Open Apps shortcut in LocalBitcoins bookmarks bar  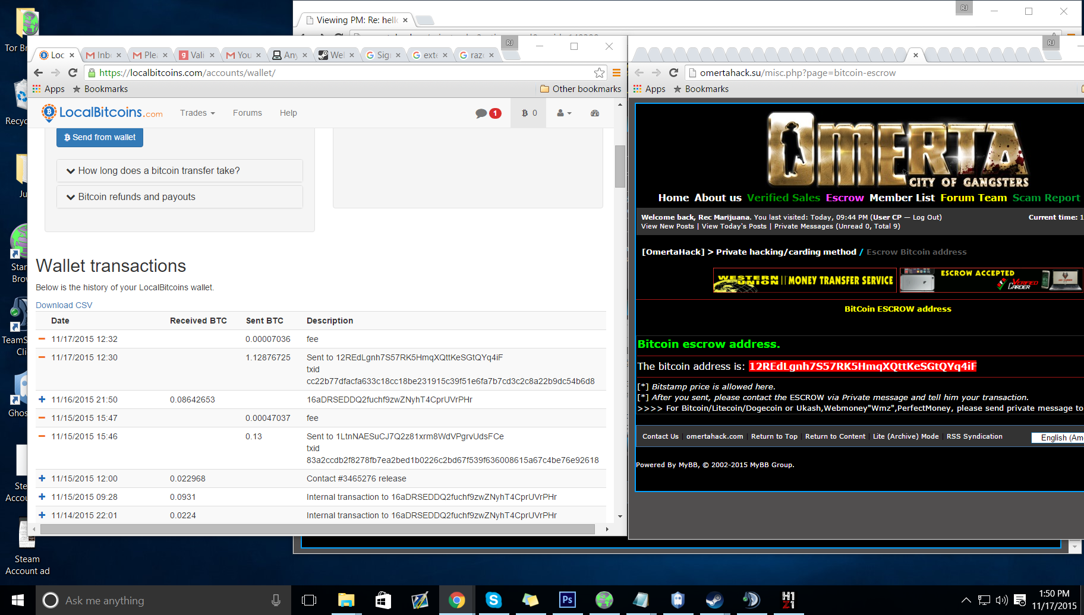coord(49,89)
